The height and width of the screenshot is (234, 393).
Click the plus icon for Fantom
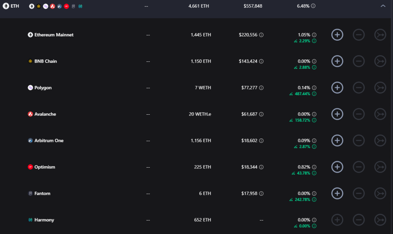[x=337, y=193]
